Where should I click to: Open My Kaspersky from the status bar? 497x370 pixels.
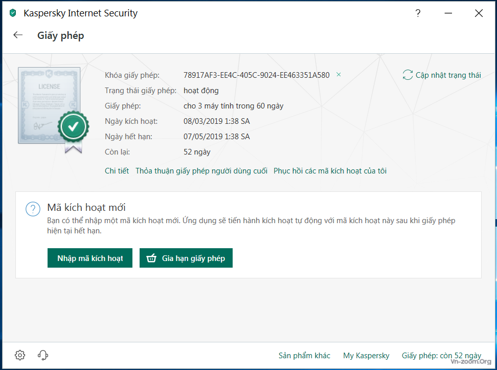366,355
